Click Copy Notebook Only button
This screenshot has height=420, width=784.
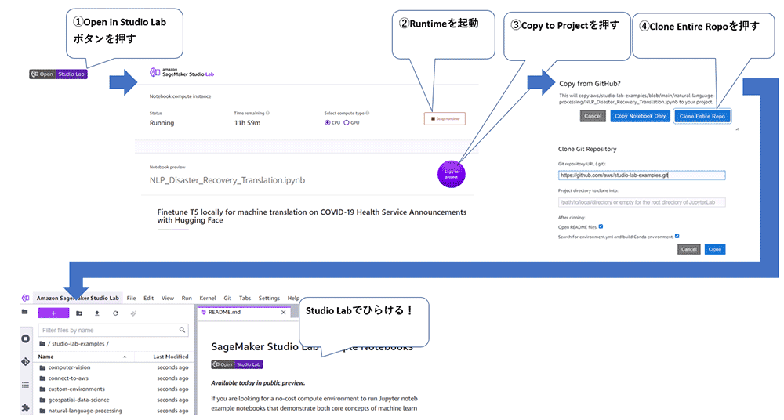click(640, 116)
